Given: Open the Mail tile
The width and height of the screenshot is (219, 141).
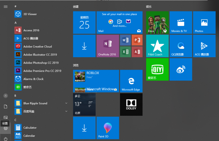Looking at the screenshot, I should point(120,23).
